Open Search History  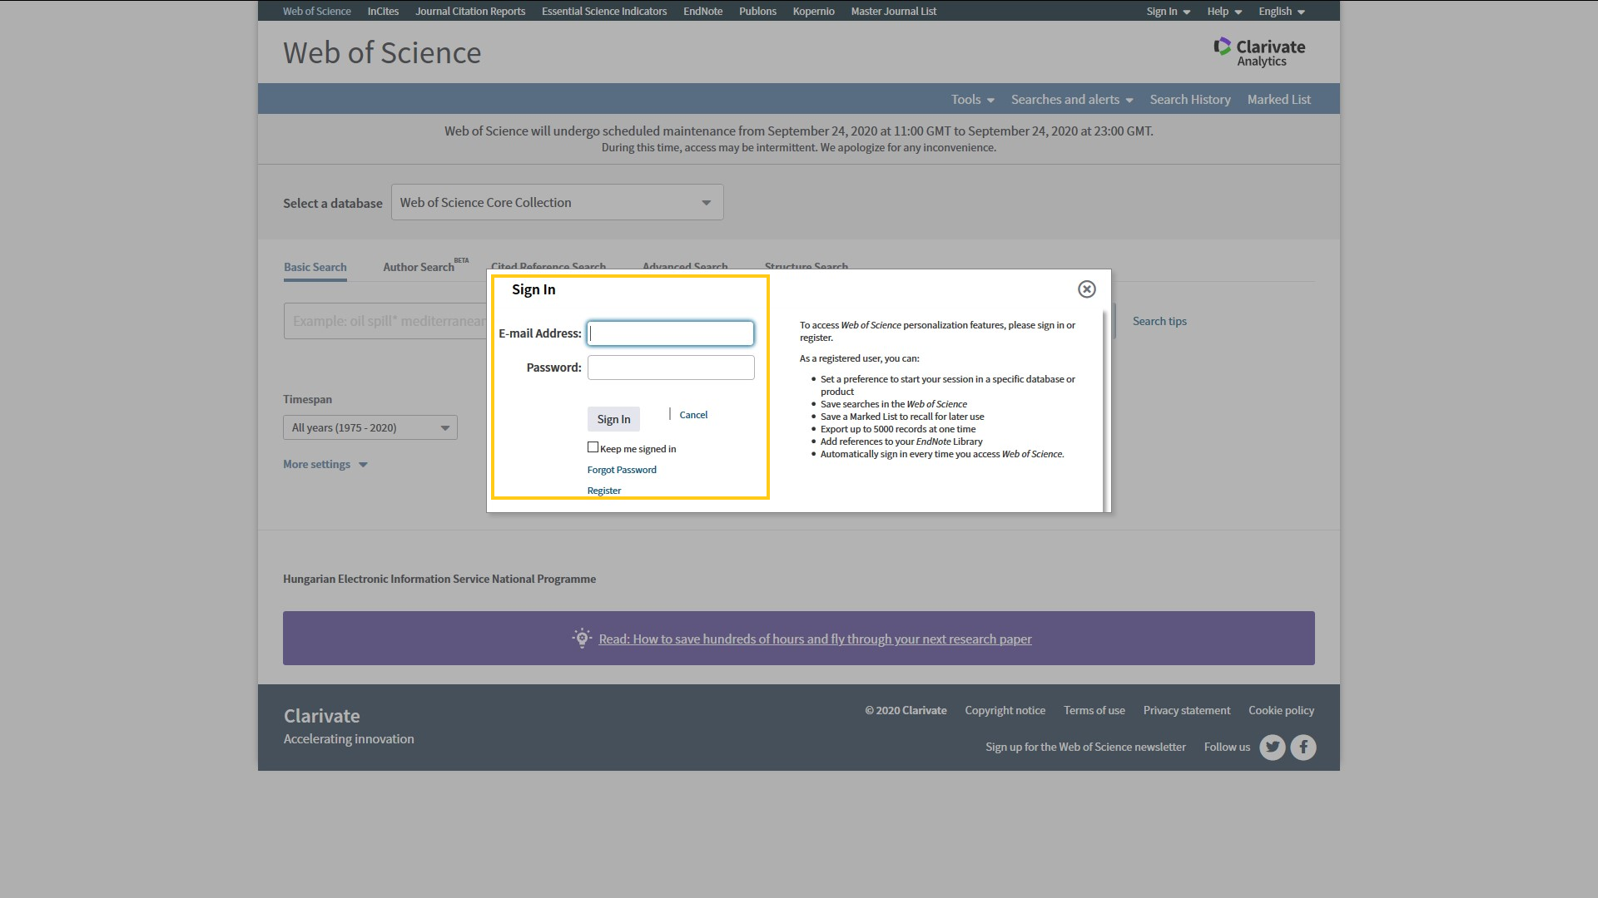click(x=1189, y=99)
